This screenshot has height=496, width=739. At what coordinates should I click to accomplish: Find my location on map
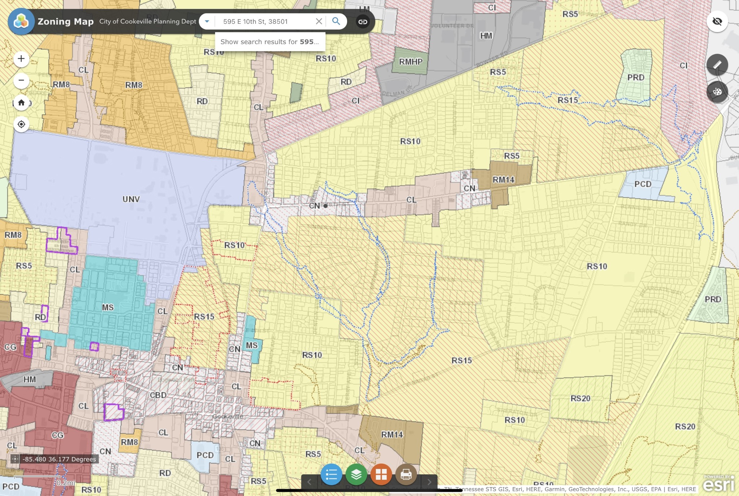point(21,124)
